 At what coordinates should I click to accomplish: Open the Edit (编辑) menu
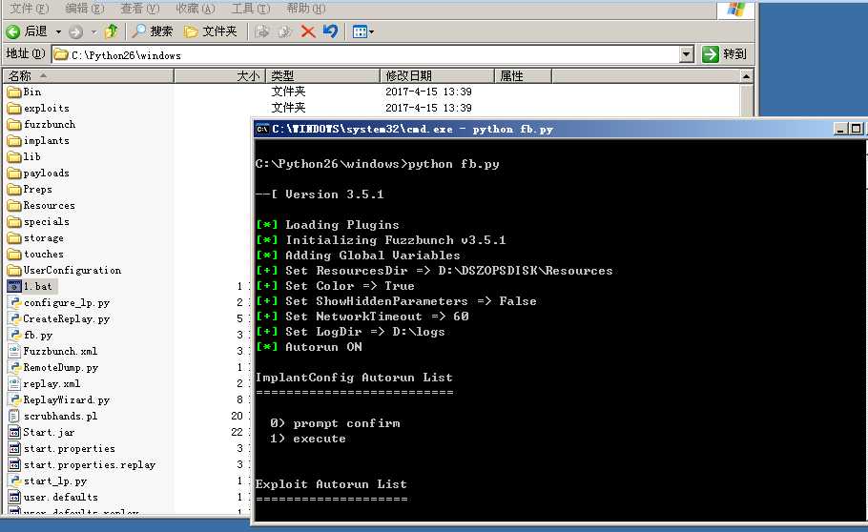pos(85,9)
